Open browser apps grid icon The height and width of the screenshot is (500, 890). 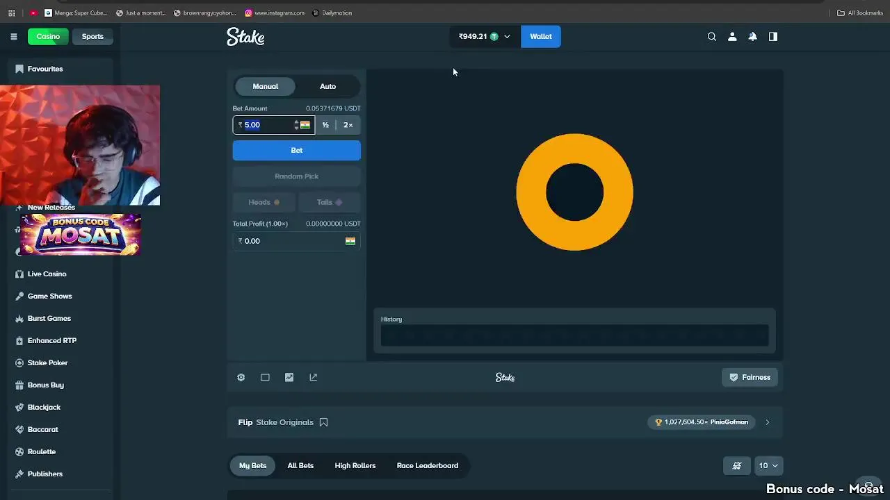pyautogui.click(x=12, y=12)
